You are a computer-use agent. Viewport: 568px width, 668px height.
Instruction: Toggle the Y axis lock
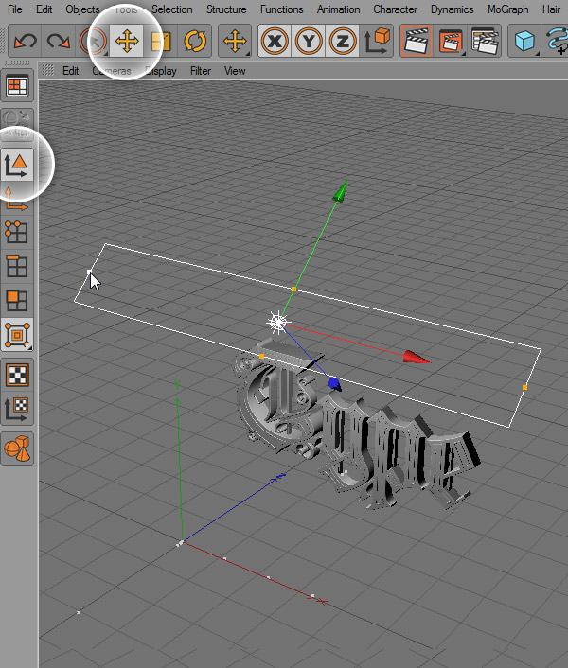click(x=309, y=42)
